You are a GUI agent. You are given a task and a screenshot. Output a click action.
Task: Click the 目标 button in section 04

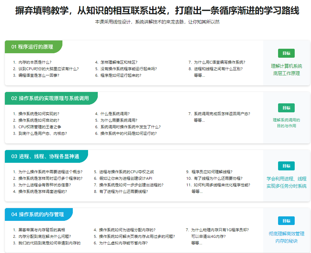point(286,221)
